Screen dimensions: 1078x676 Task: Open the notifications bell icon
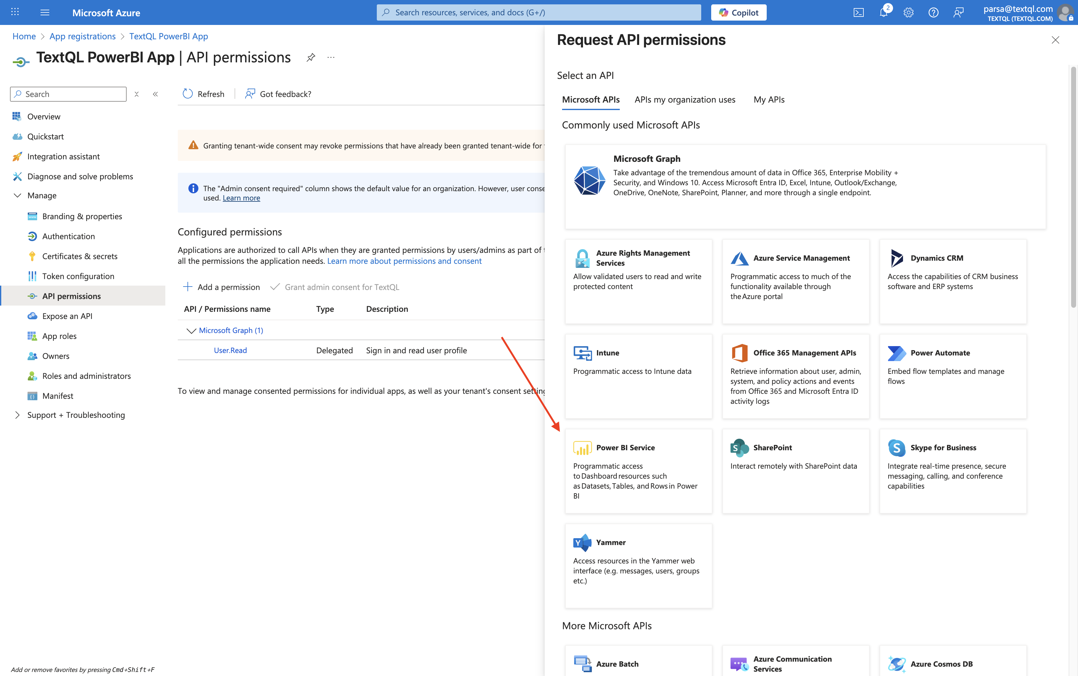tap(883, 12)
